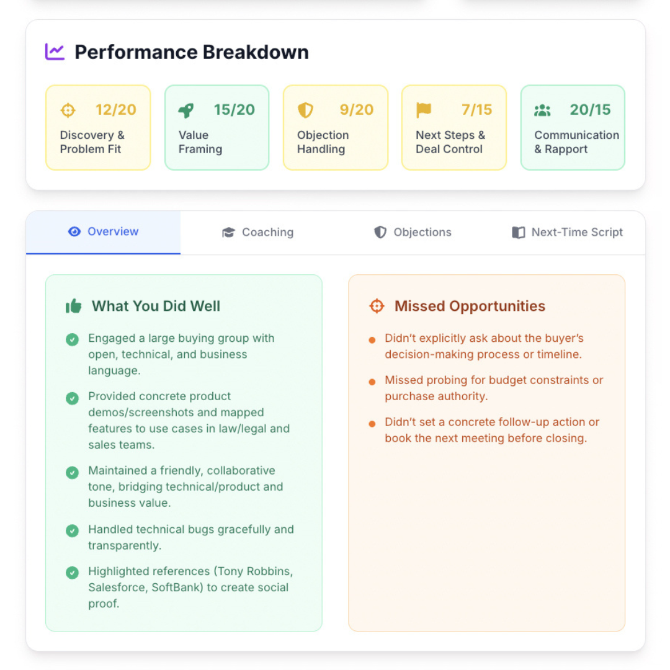Click the check mark beside 'Engaged a large buying group'
The image size is (670, 670).
[73, 339]
